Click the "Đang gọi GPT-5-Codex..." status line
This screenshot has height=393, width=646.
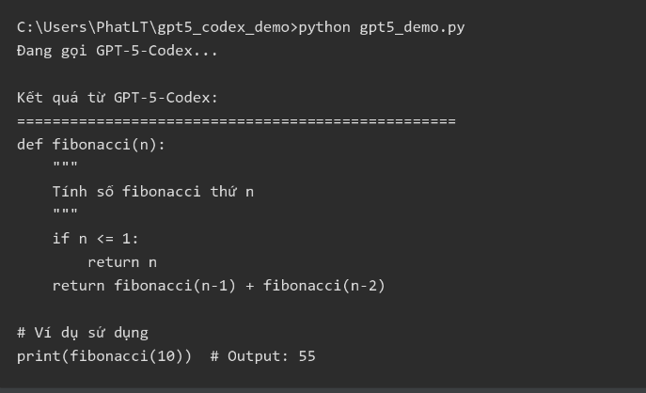point(118,50)
